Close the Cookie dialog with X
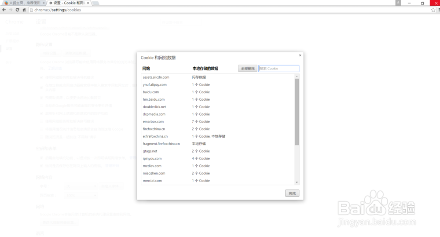Screen dimensions: 440x237 [300, 55]
